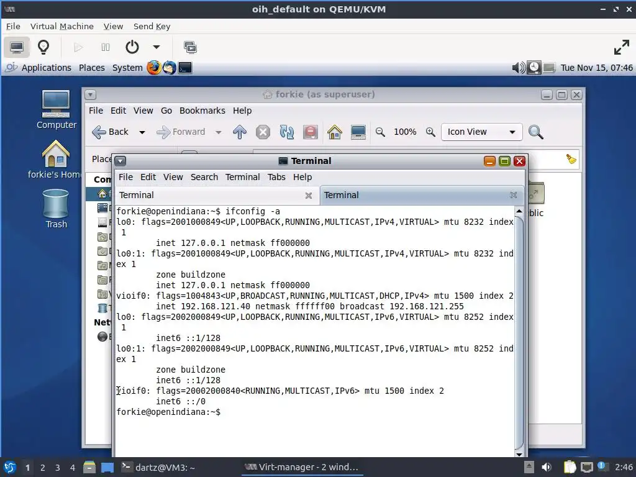Open the Terminal window menu arrow

[120, 161]
